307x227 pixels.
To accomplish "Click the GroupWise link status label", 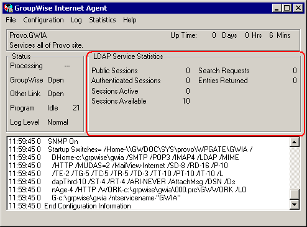I will [27, 80].
